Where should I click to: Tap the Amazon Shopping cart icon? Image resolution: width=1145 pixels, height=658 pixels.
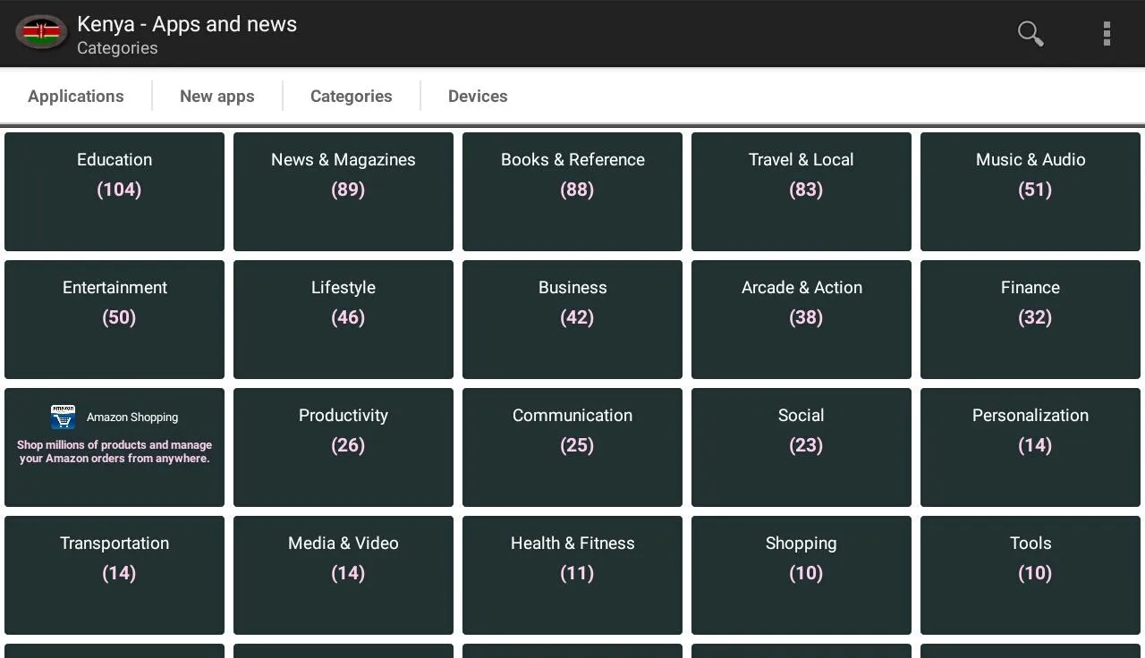pos(64,417)
